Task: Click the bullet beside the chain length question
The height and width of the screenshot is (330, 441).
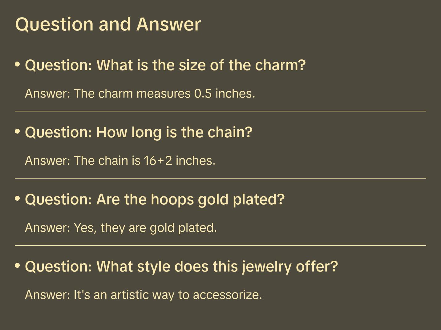Action: click(18, 131)
